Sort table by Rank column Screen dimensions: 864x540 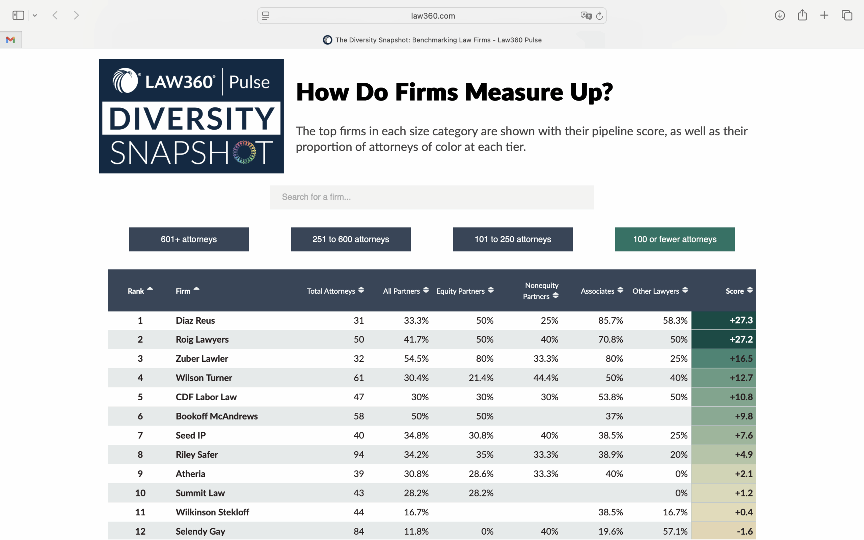click(140, 291)
